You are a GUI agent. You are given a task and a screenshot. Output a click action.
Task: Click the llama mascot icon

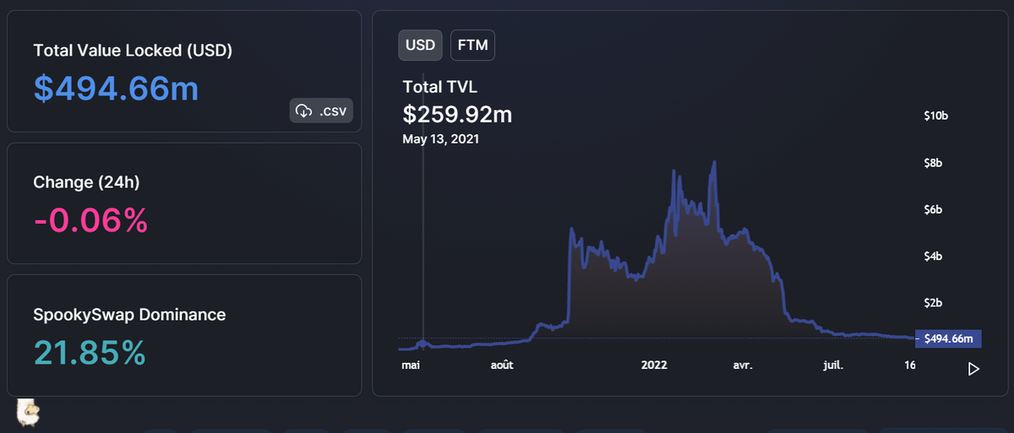point(29,412)
